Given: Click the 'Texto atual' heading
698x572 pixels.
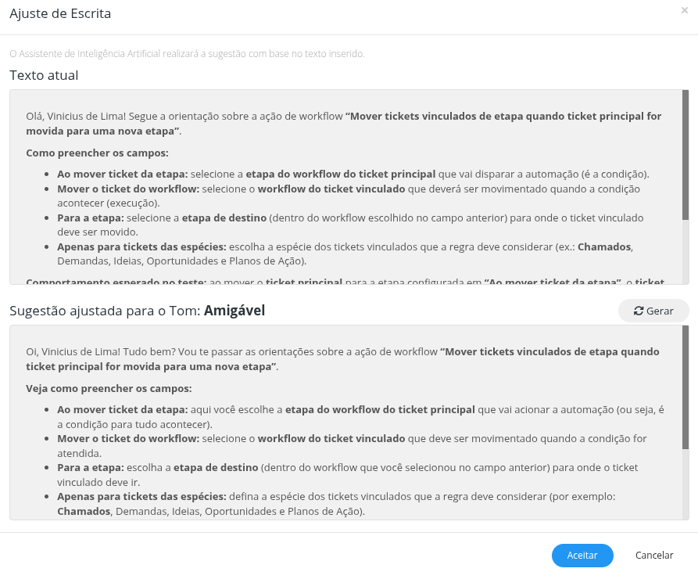Looking at the screenshot, I should [44, 75].
